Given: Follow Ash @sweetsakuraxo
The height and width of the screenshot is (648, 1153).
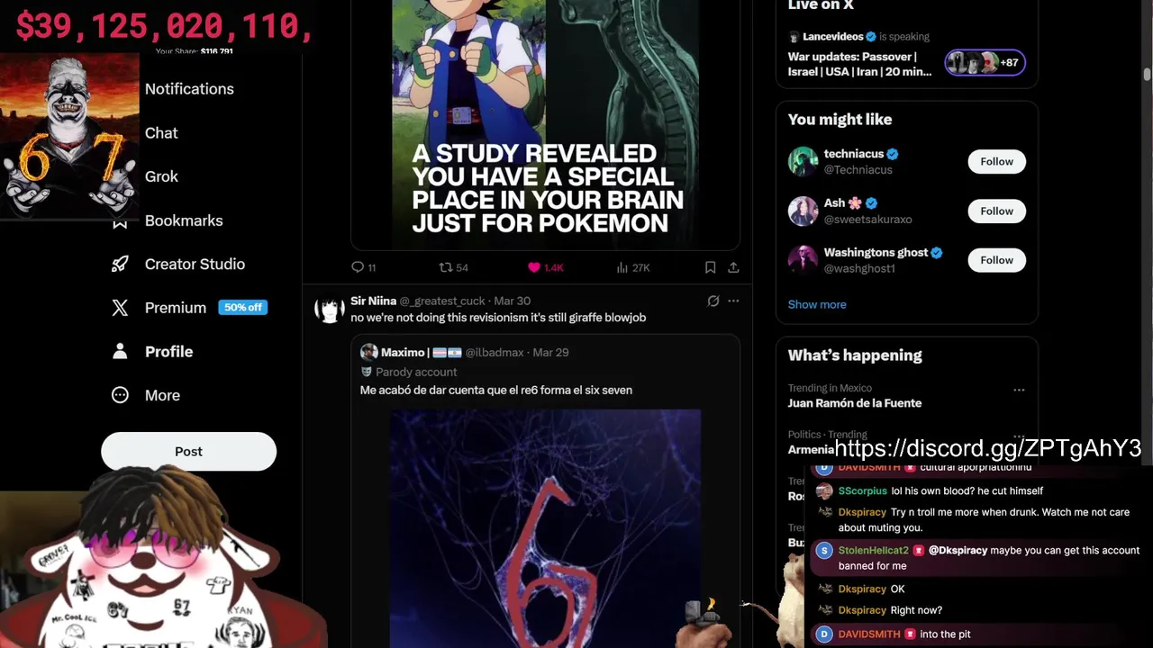Looking at the screenshot, I should pyautogui.click(x=996, y=211).
